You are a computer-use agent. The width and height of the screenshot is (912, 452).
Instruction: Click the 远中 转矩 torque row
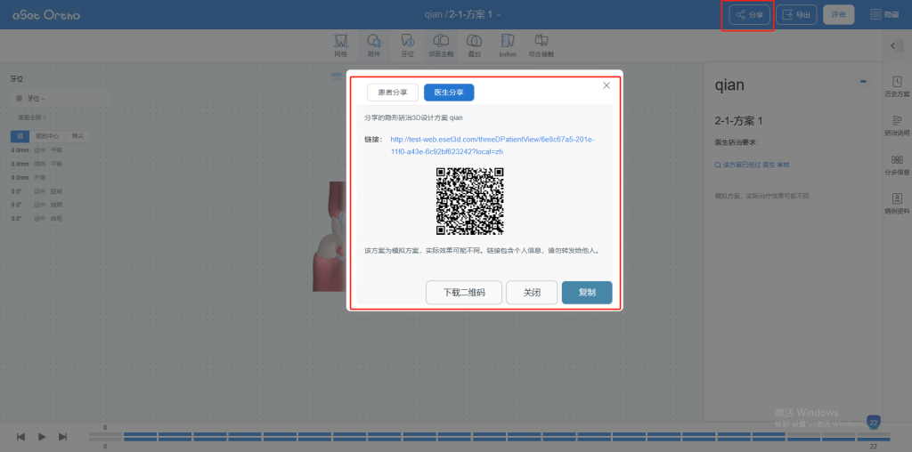(x=36, y=219)
